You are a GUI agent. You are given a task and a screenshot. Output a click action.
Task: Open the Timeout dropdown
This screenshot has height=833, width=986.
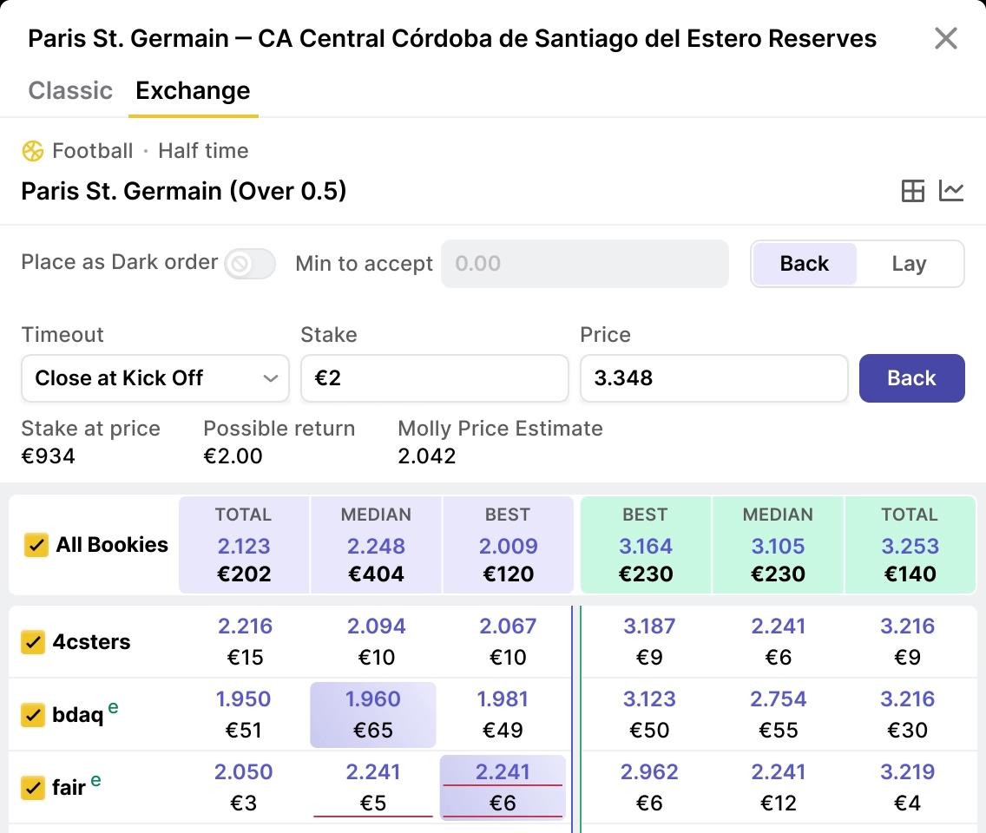tap(155, 378)
